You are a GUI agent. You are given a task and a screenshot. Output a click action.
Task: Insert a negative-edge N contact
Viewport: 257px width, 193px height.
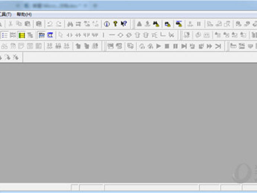click(95, 35)
